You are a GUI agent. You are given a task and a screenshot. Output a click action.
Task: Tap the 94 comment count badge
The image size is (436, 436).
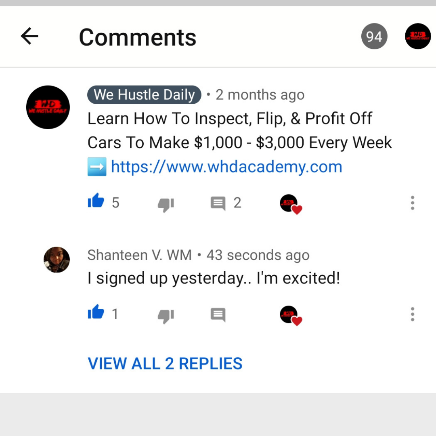[x=374, y=36]
